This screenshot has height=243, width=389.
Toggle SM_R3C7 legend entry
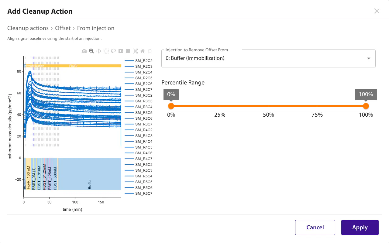pyautogui.click(x=139, y=124)
